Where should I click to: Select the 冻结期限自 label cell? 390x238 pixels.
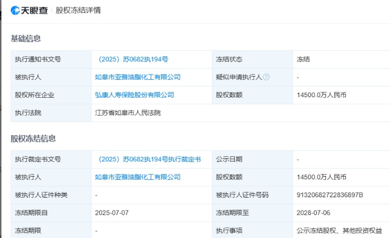coord(51,213)
